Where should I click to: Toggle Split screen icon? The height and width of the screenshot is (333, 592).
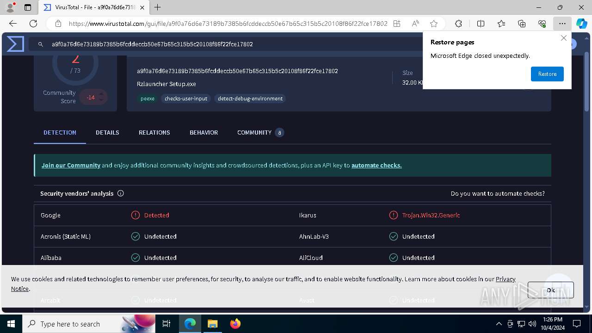[x=481, y=24]
